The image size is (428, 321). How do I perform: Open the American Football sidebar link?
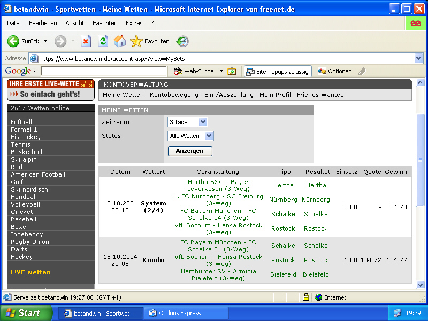click(x=38, y=174)
